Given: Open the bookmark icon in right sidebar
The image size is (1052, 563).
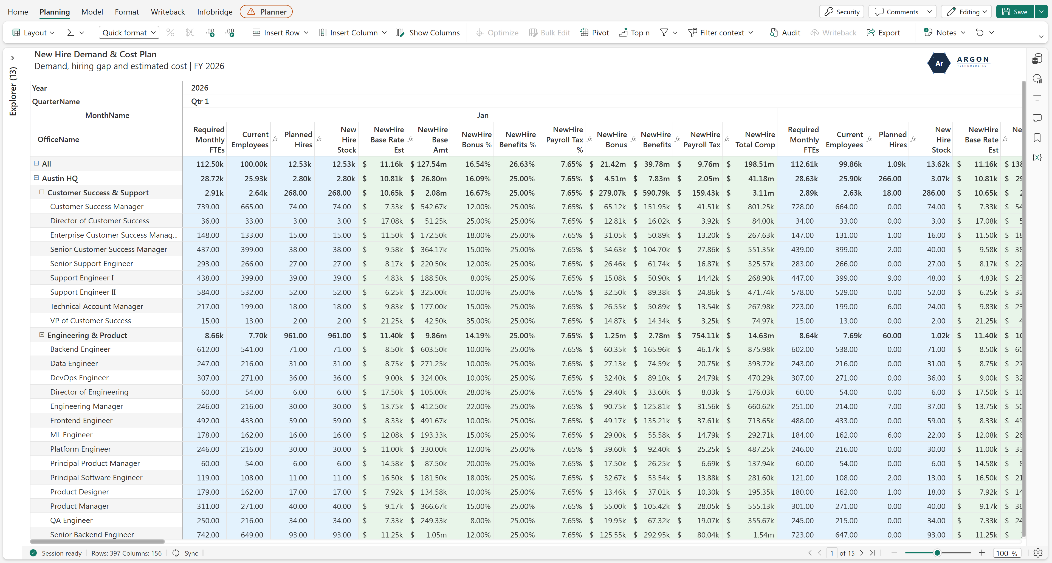Looking at the screenshot, I should pos(1037,138).
